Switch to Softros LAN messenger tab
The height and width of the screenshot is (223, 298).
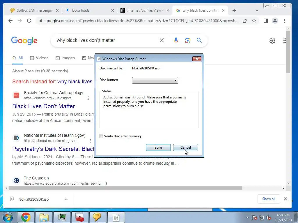click(x=34, y=10)
